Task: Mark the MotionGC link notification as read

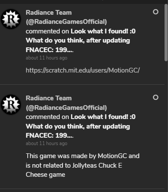Action: (155, 12)
